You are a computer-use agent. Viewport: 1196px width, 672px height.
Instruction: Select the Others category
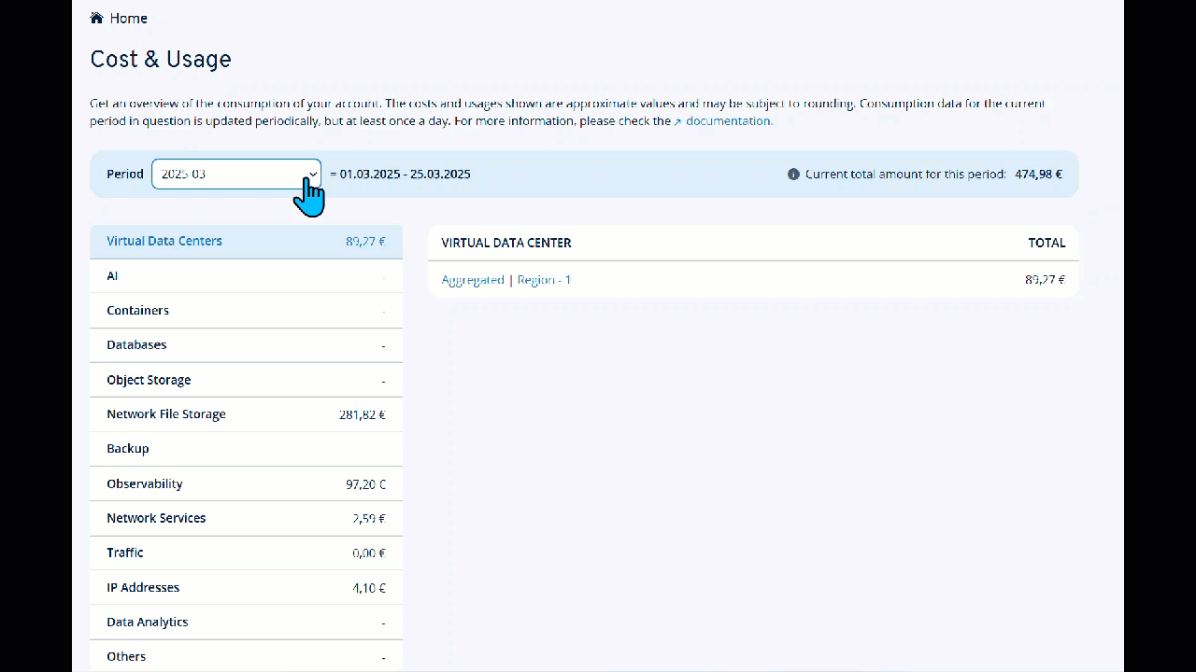pos(126,656)
